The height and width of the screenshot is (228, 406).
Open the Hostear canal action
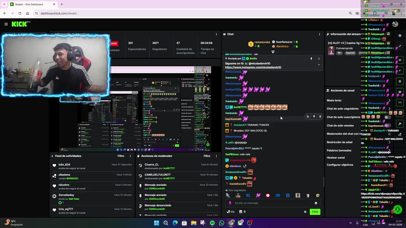point(336,158)
